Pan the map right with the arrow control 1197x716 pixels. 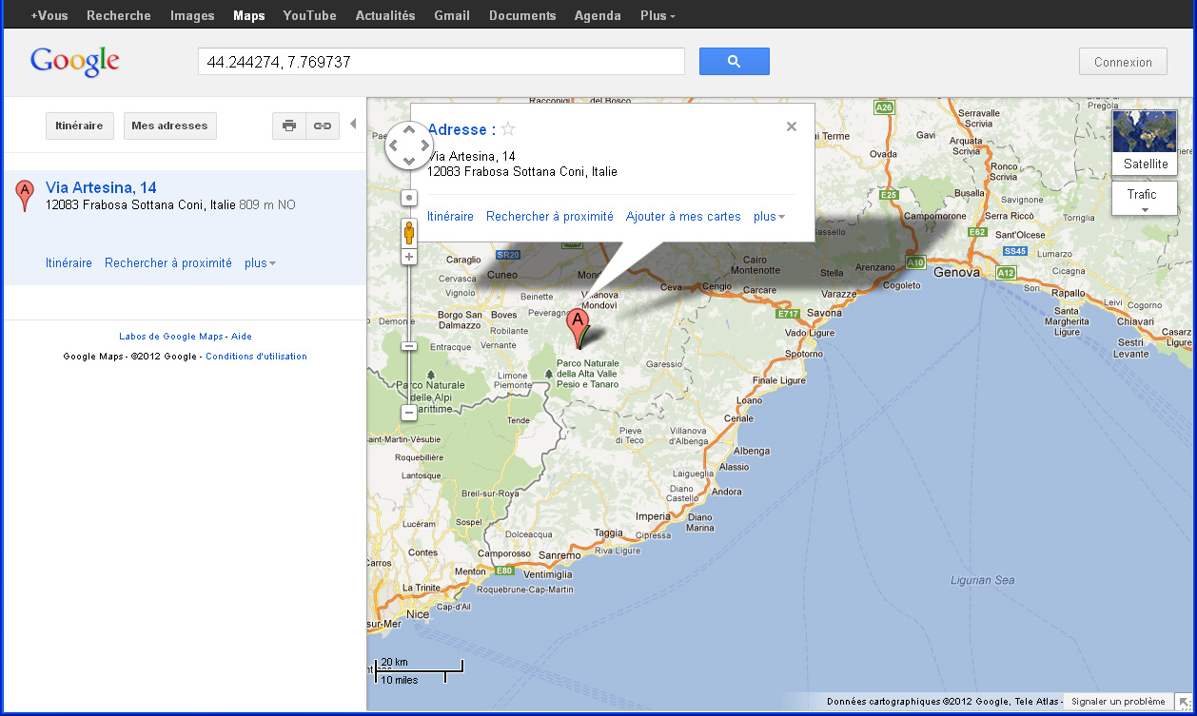[425, 145]
